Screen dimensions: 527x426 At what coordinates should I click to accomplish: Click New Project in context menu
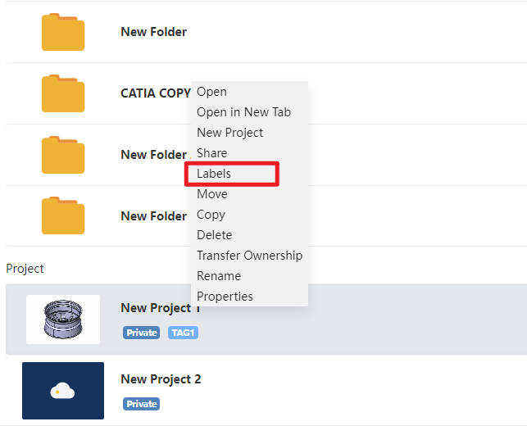point(229,133)
